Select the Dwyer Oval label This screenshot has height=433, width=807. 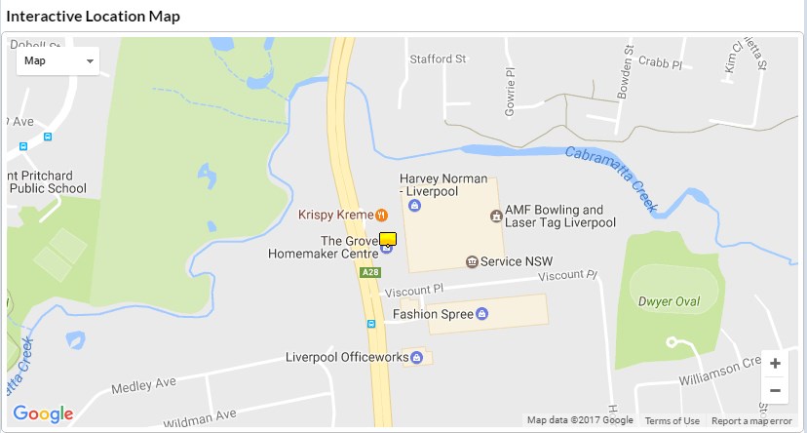point(669,301)
